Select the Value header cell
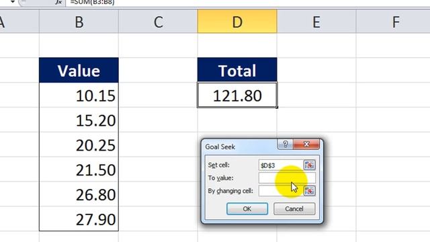Screen dimensions: 430x242 [79, 70]
